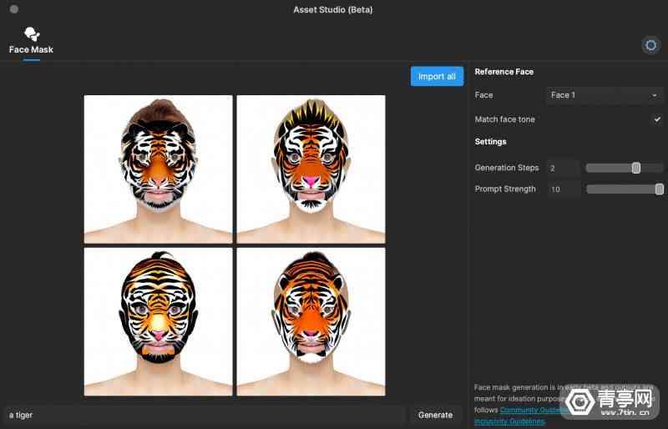Open the Guidelines link on the last line
The image size is (668, 429).
[x=509, y=421]
